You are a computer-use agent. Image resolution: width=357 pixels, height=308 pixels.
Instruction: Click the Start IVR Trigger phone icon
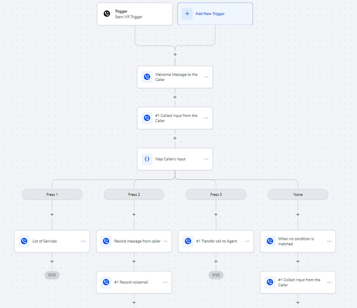[107, 14]
